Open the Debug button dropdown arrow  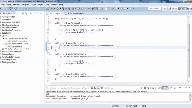55,9
